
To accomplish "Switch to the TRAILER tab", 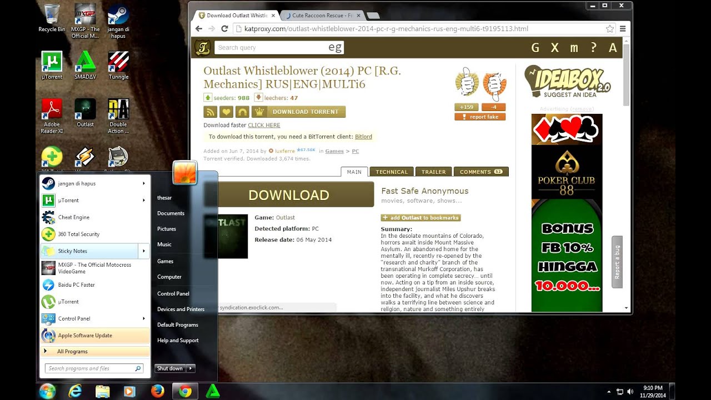I will 433,172.
